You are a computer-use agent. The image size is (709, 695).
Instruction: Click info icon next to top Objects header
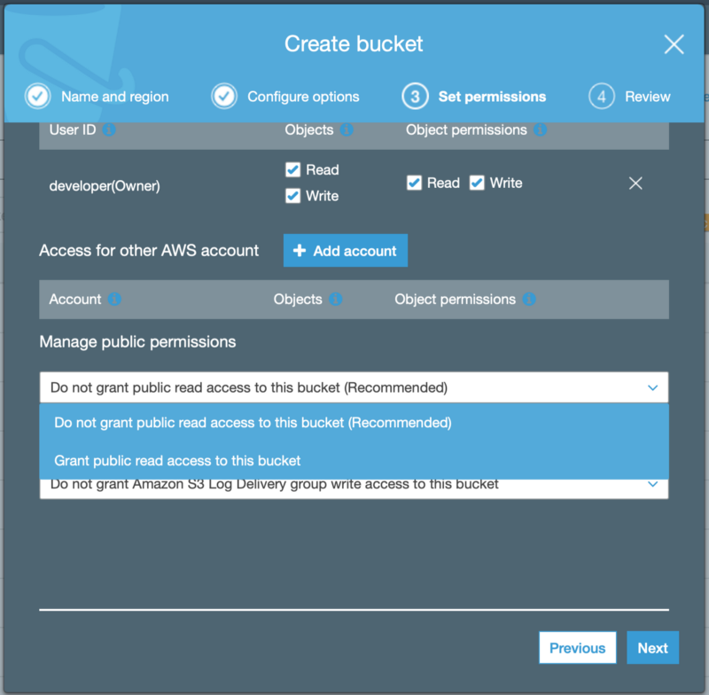pyautogui.click(x=347, y=130)
